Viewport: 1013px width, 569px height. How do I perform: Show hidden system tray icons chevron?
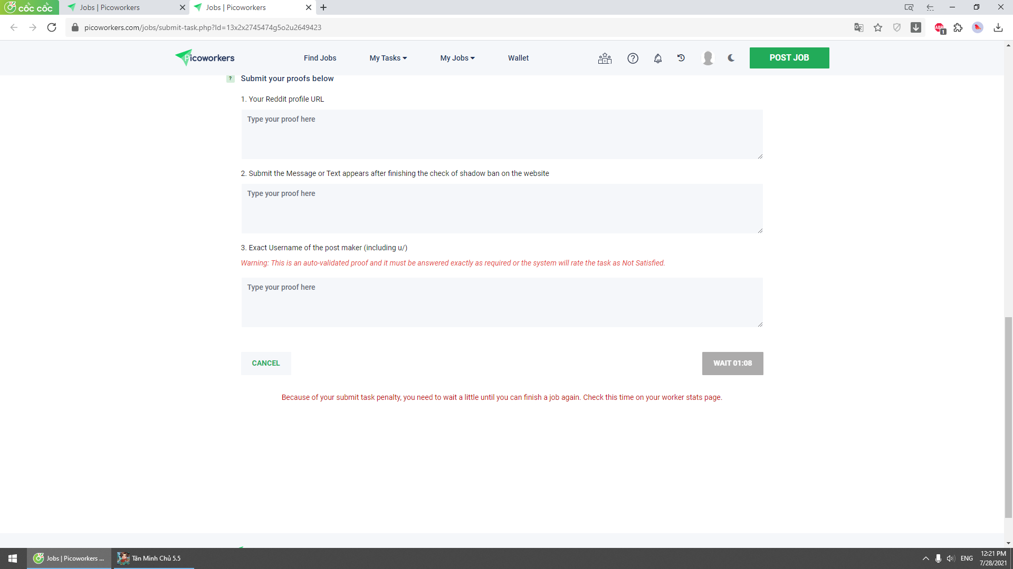point(925,558)
